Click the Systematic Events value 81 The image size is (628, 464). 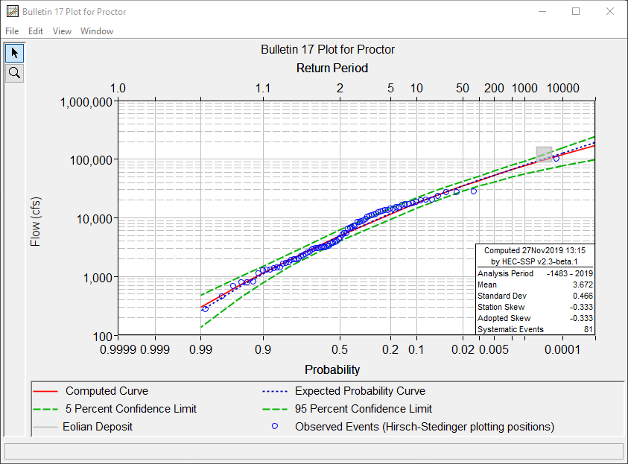(588, 329)
